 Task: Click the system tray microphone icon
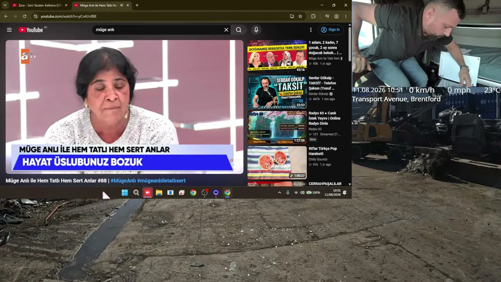[288, 192]
